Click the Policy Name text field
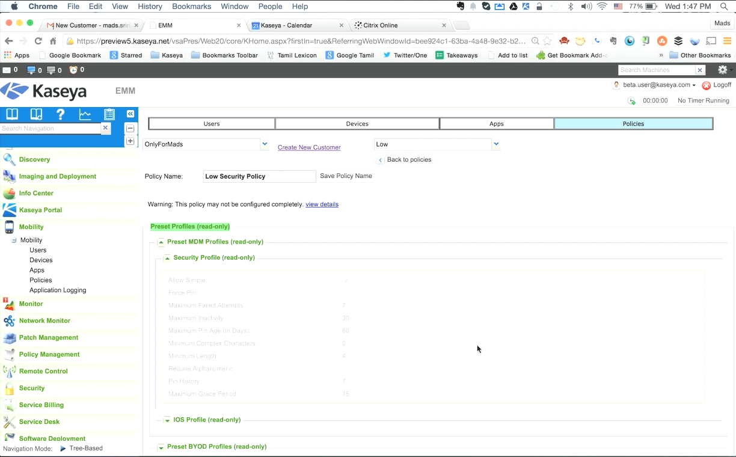Screen dimensions: 736x457 coord(259,176)
